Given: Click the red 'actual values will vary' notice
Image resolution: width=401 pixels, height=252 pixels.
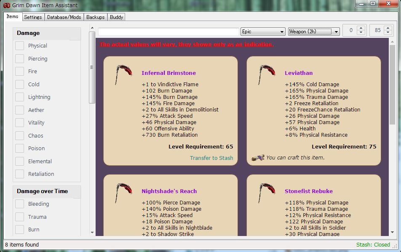Looking at the screenshot, I should click(187, 45).
